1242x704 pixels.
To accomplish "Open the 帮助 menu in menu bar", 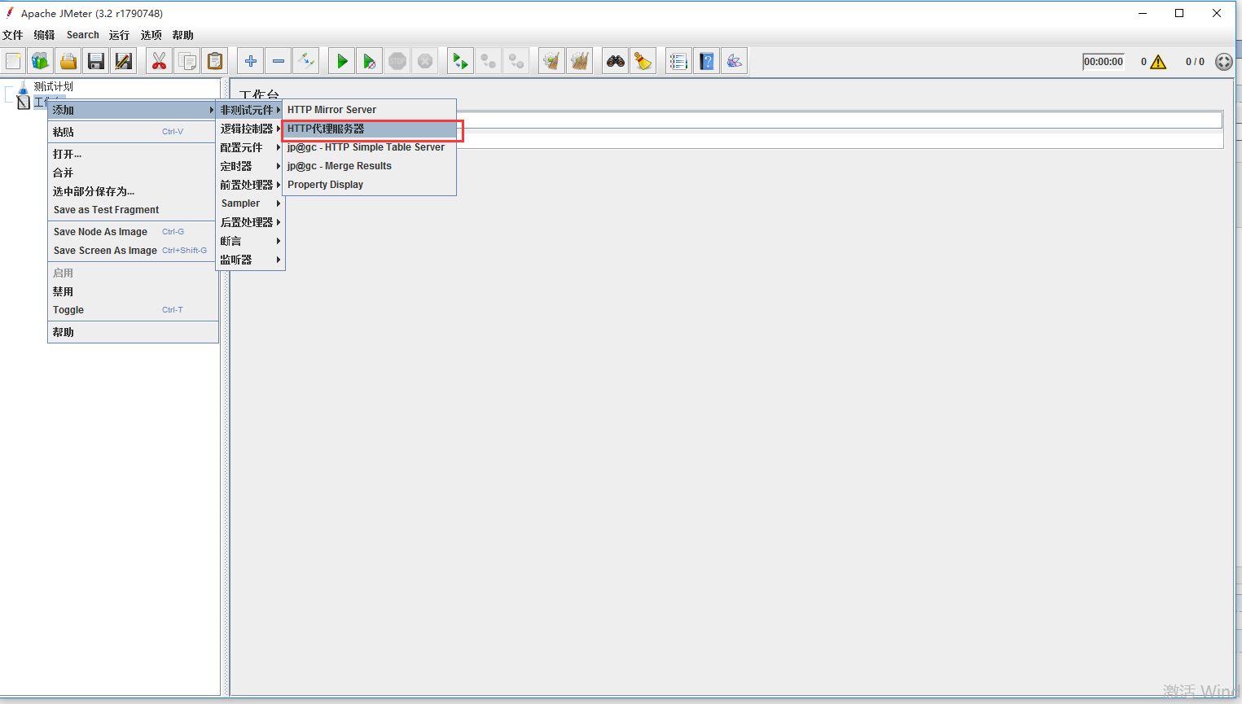I will point(183,35).
